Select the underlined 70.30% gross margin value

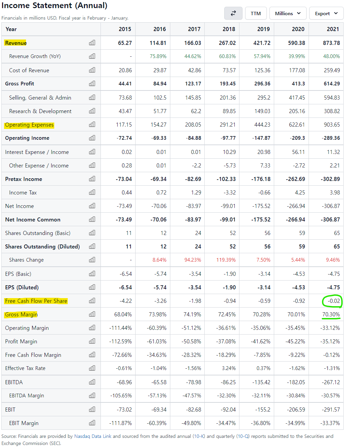click(331, 314)
